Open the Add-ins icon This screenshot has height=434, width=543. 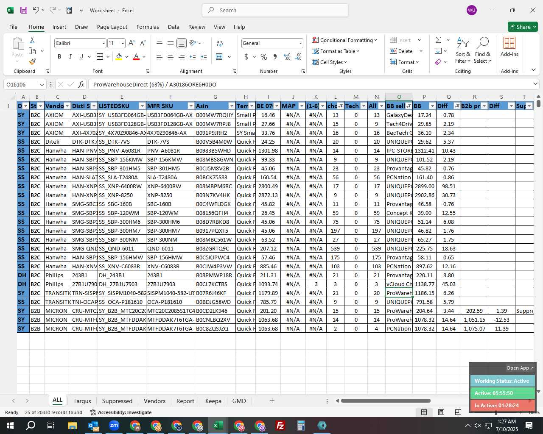pyautogui.click(x=509, y=47)
